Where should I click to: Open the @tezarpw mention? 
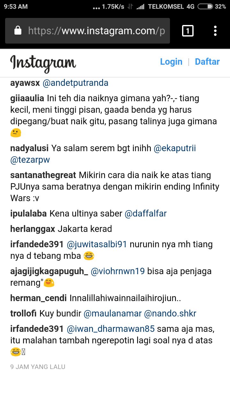coord(30,160)
